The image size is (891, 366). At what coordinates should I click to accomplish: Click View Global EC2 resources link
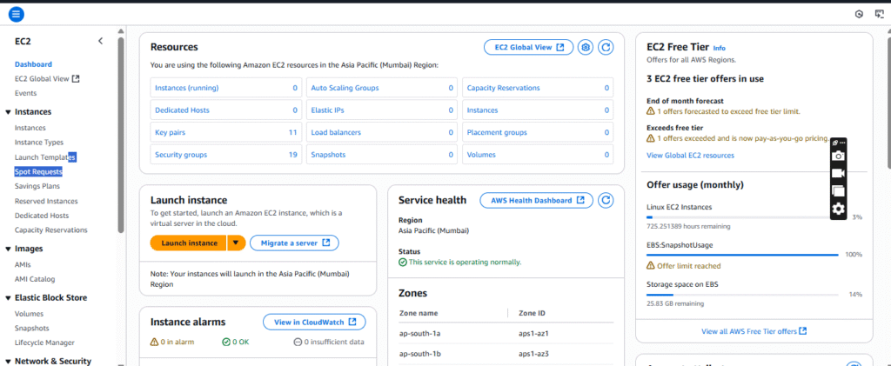(690, 155)
